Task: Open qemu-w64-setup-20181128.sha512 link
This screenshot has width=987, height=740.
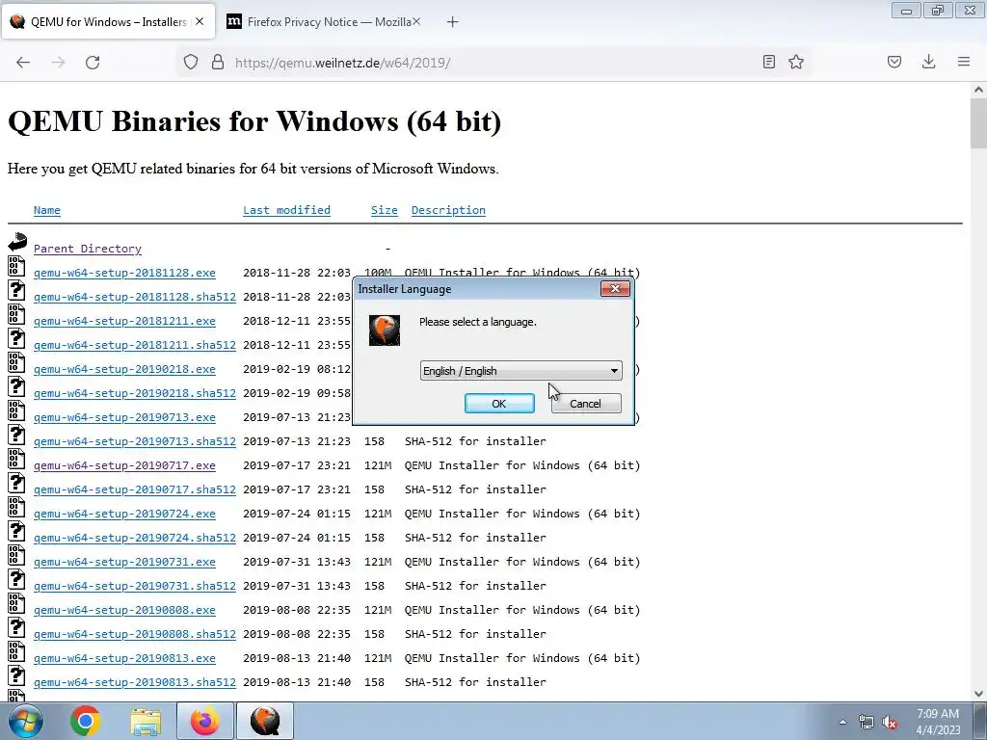Action: pos(135,297)
